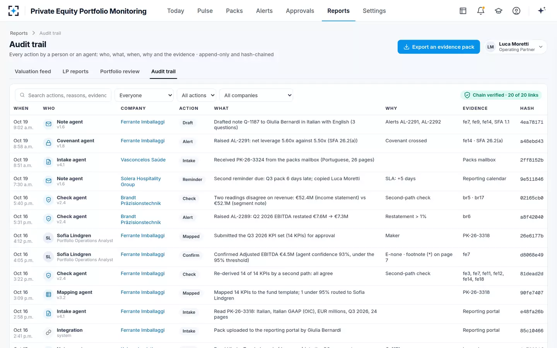This screenshot has height=348, width=557.
Task: Open the Everyone filter dropdown
Action: coord(144,95)
